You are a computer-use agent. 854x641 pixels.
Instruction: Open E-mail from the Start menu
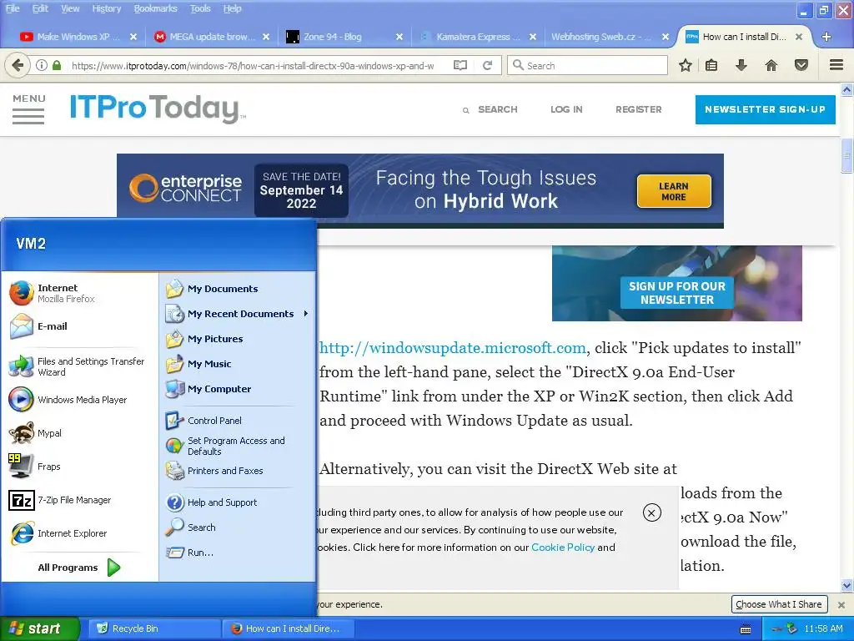coord(80,326)
